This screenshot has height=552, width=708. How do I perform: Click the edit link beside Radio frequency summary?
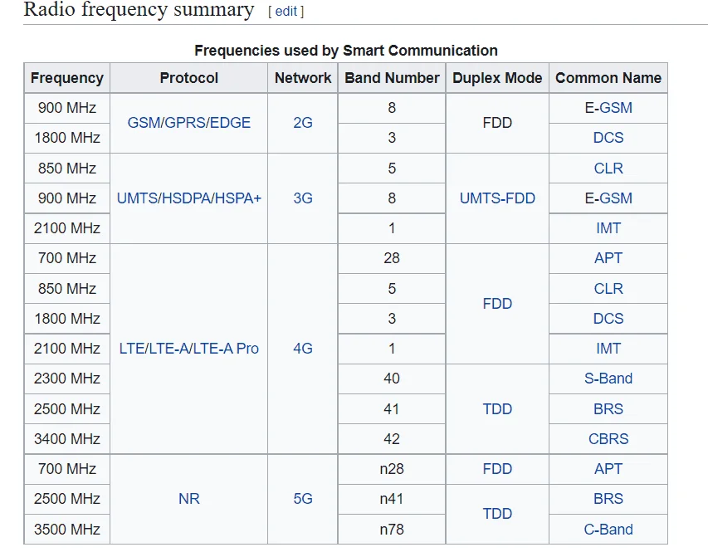pyautogui.click(x=286, y=11)
